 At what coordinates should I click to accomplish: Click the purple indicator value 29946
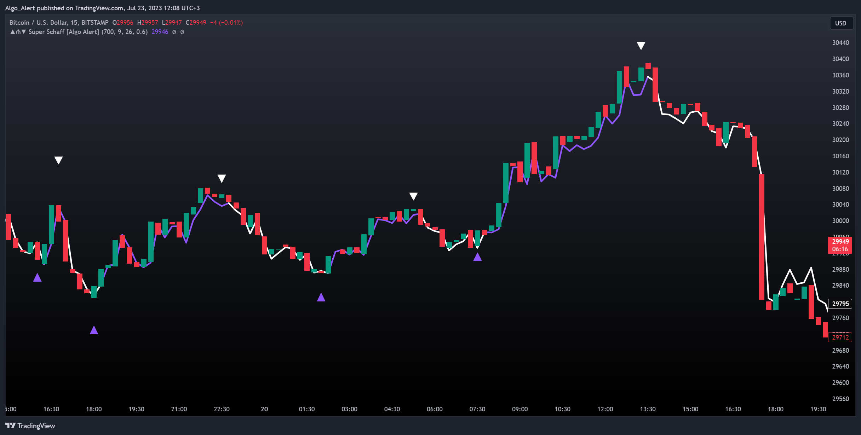pyautogui.click(x=160, y=32)
